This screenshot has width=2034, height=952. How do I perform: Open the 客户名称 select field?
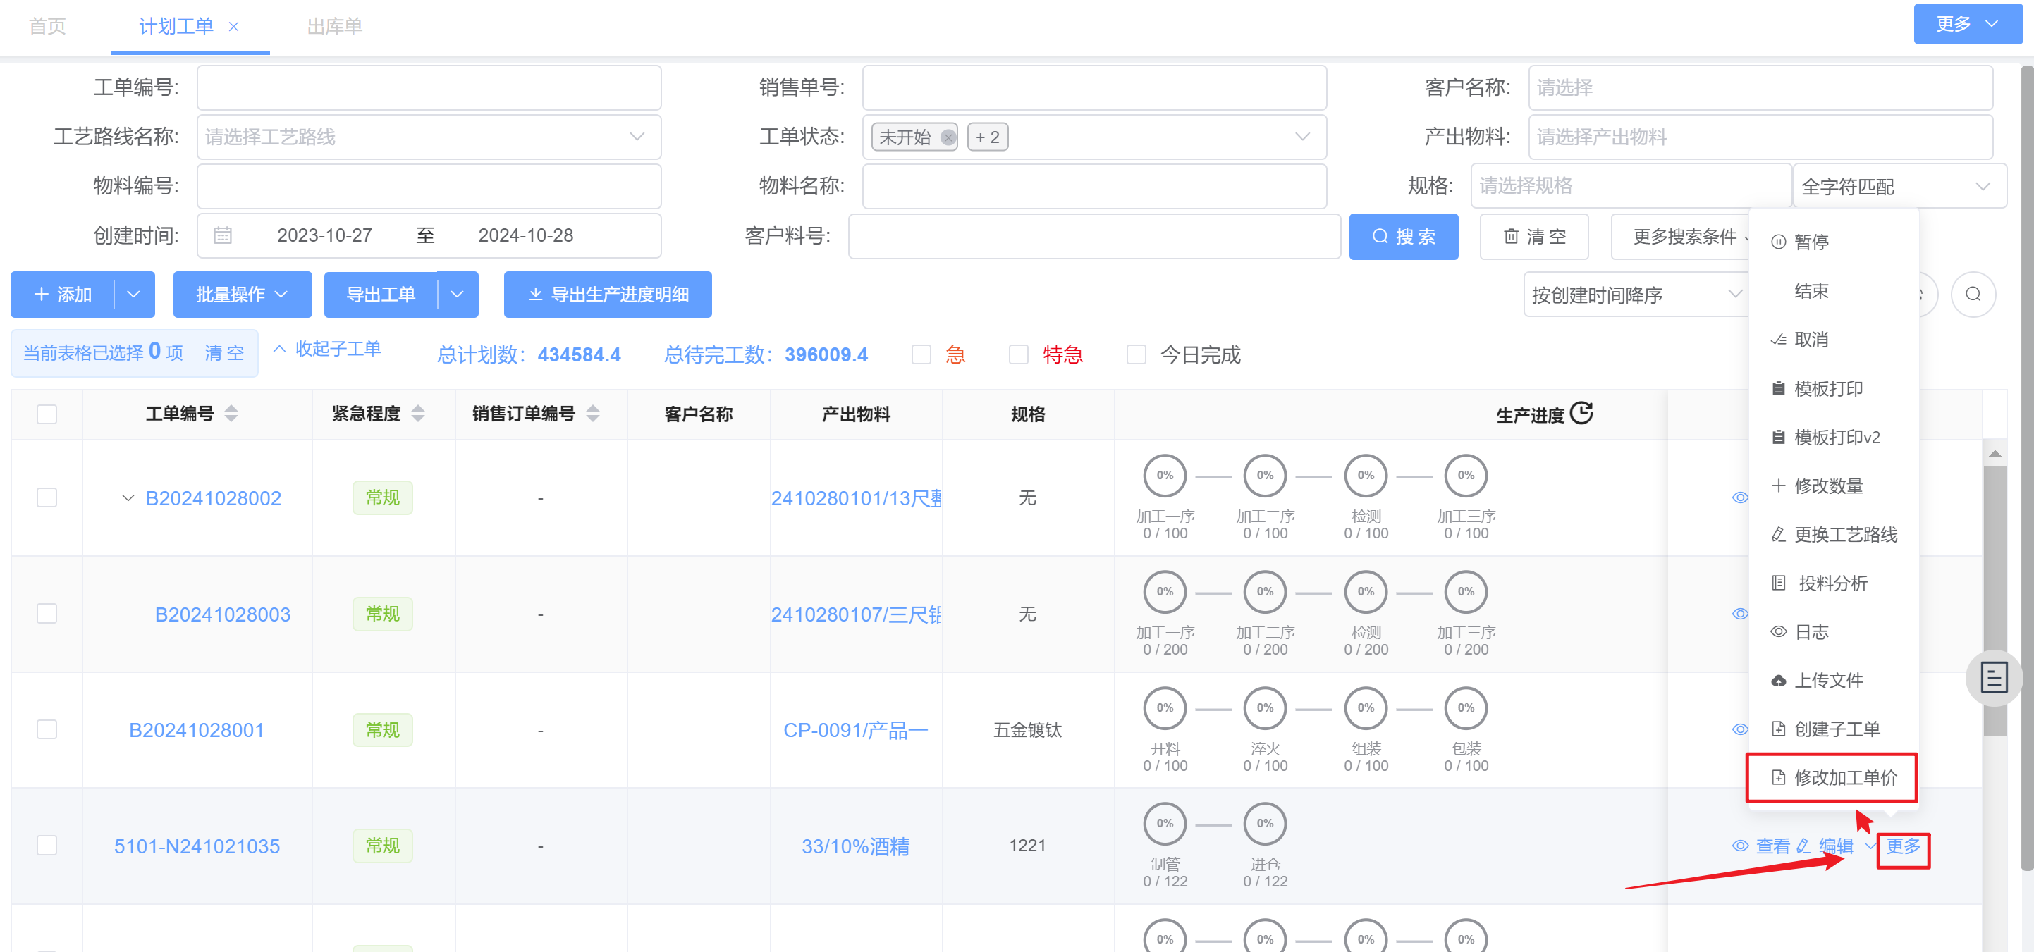point(1760,87)
